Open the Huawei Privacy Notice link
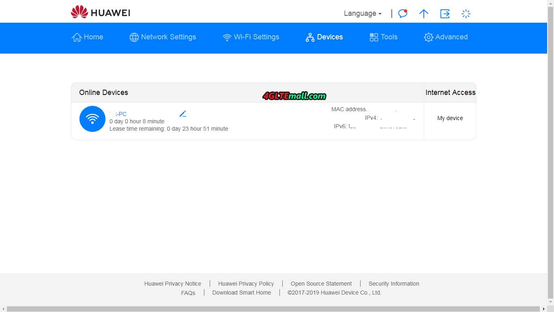This screenshot has height=312, width=554. coord(173,284)
